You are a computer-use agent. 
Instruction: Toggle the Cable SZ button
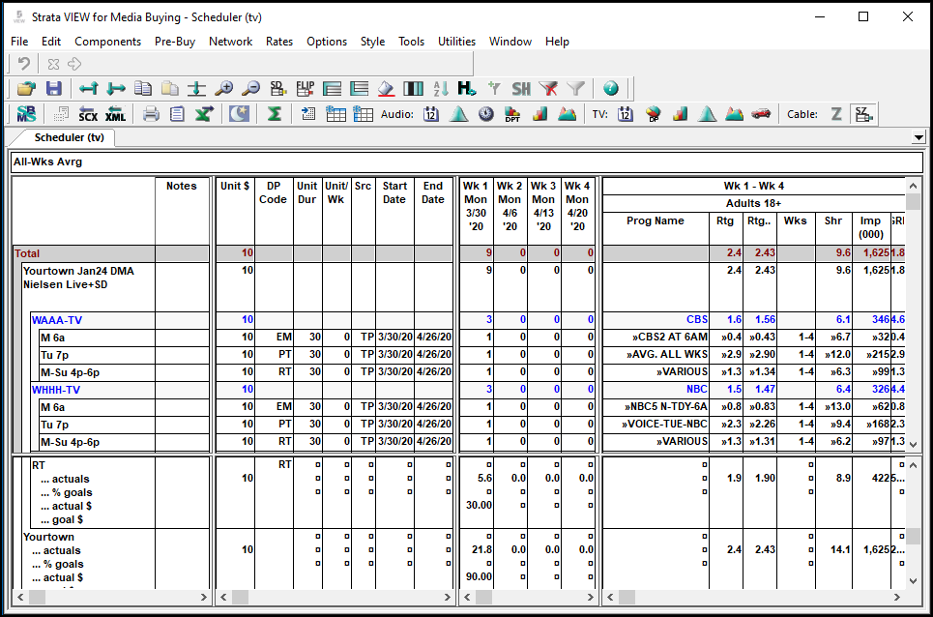[864, 114]
